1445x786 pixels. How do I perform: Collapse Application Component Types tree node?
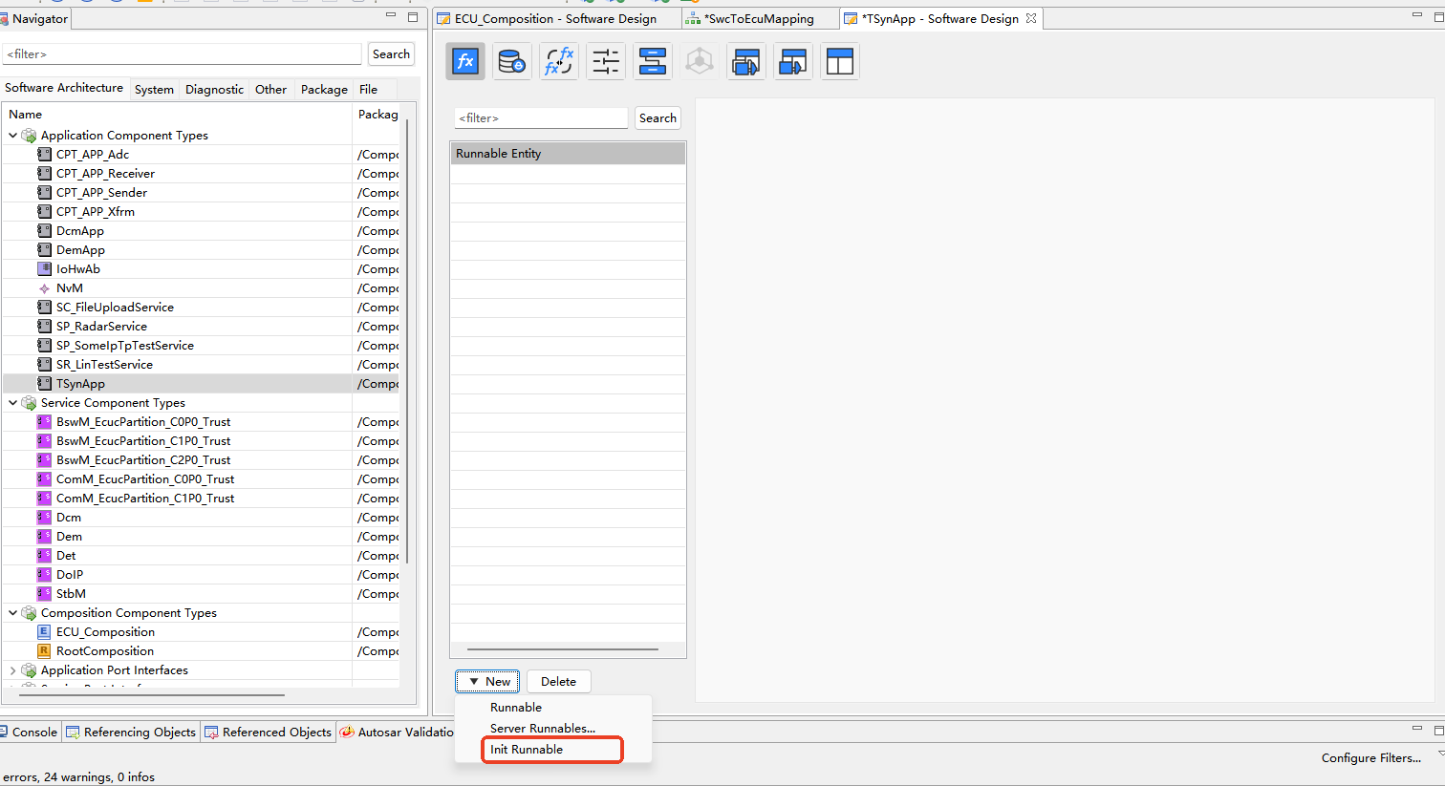(12, 136)
